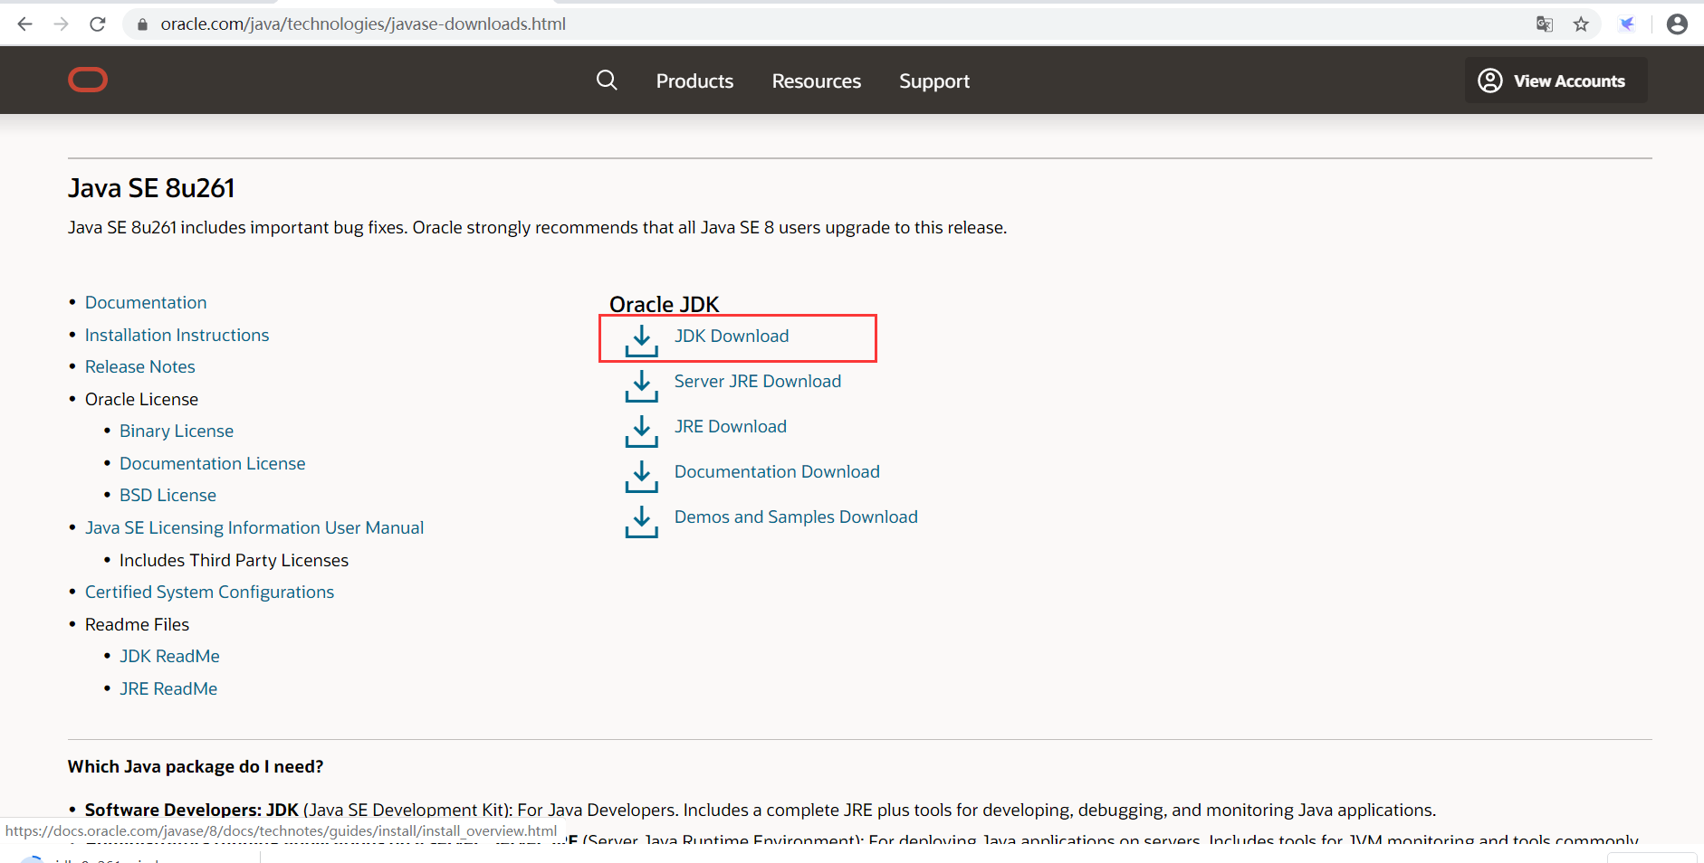Click Includes Third Party Licenses text
The image size is (1704, 863).
pos(234,560)
